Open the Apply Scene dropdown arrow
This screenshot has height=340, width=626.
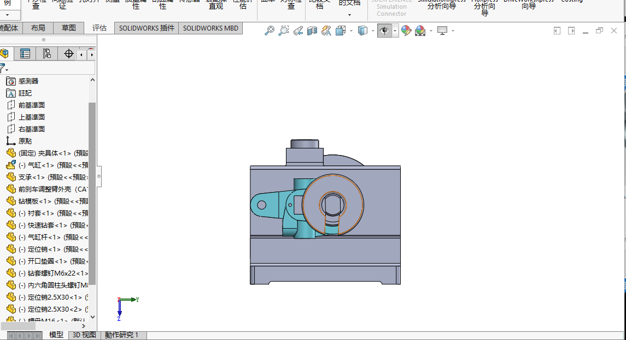click(431, 31)
